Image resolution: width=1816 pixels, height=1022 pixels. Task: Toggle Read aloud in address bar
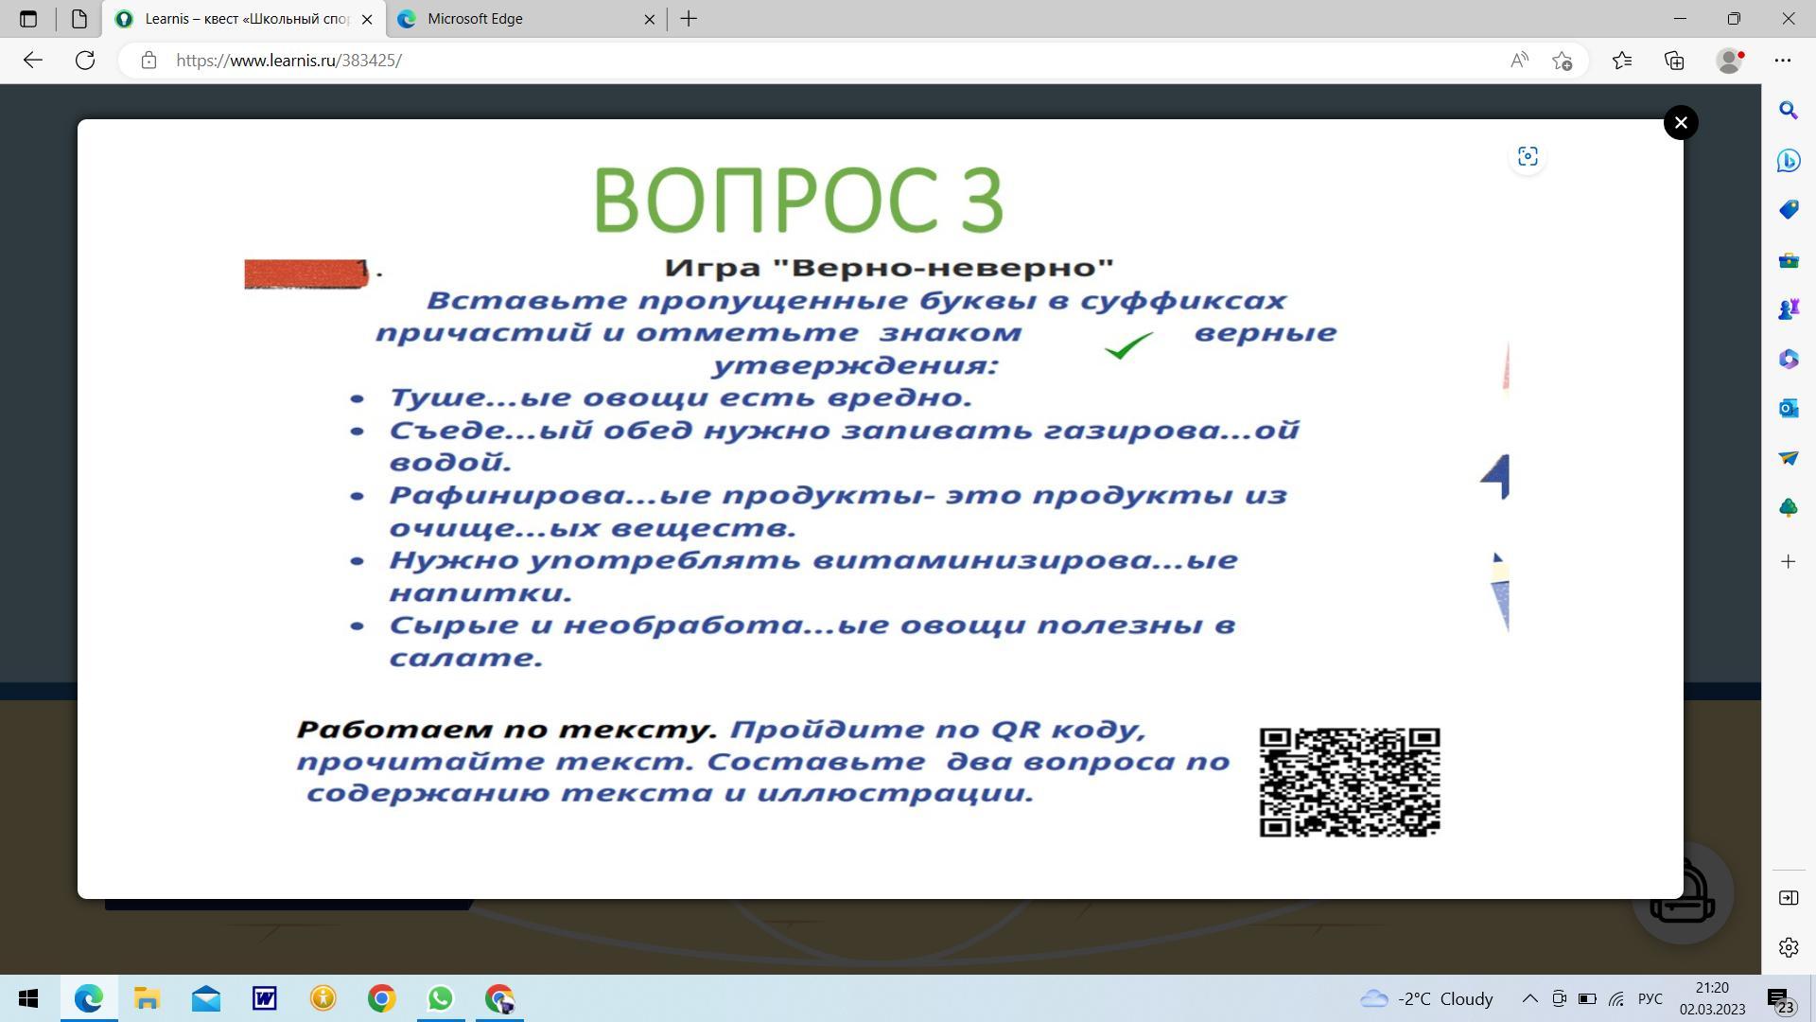(1519, 61)
